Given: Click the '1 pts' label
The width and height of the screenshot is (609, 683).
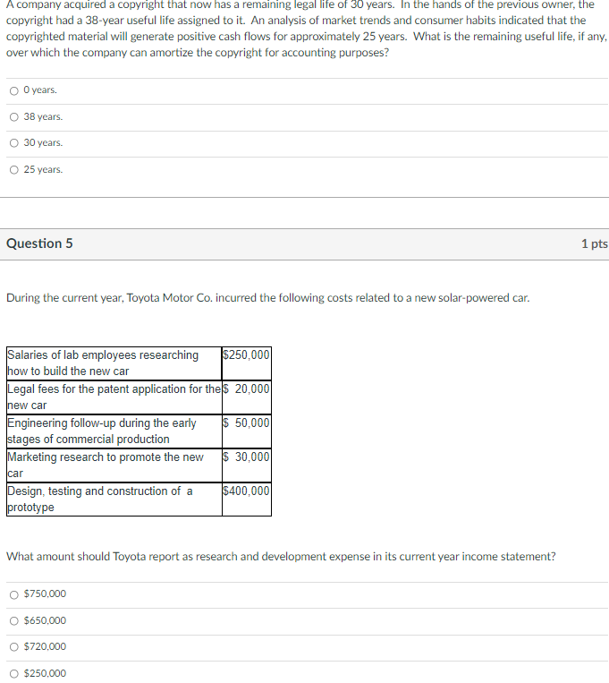Looking at the screenshot, I should click(594, 243).
